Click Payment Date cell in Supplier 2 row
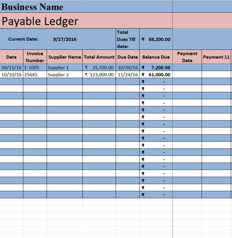The image size is (232, 238). click(x=187, y=75)
